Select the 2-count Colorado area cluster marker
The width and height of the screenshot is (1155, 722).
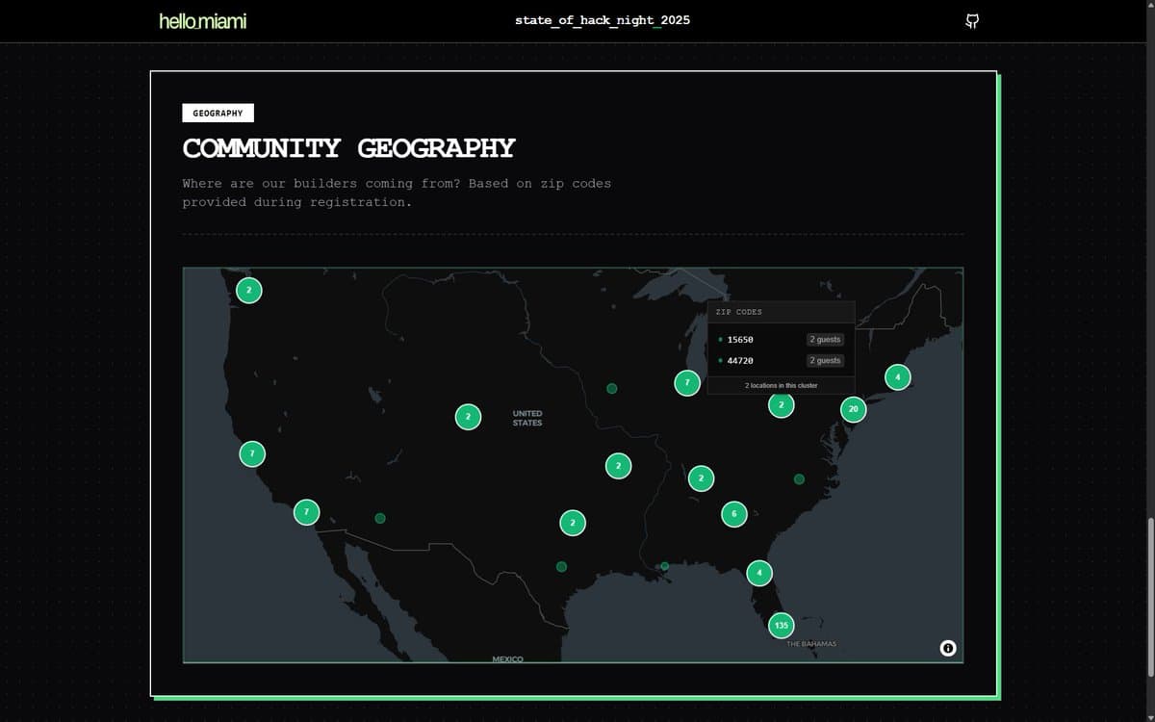coord(468,417)
